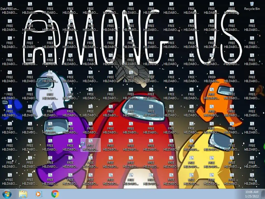Image resolution: width=265 pixels, height=199 pixels.
Task: Click the Windows Start orb
Action: coord(7,194)
